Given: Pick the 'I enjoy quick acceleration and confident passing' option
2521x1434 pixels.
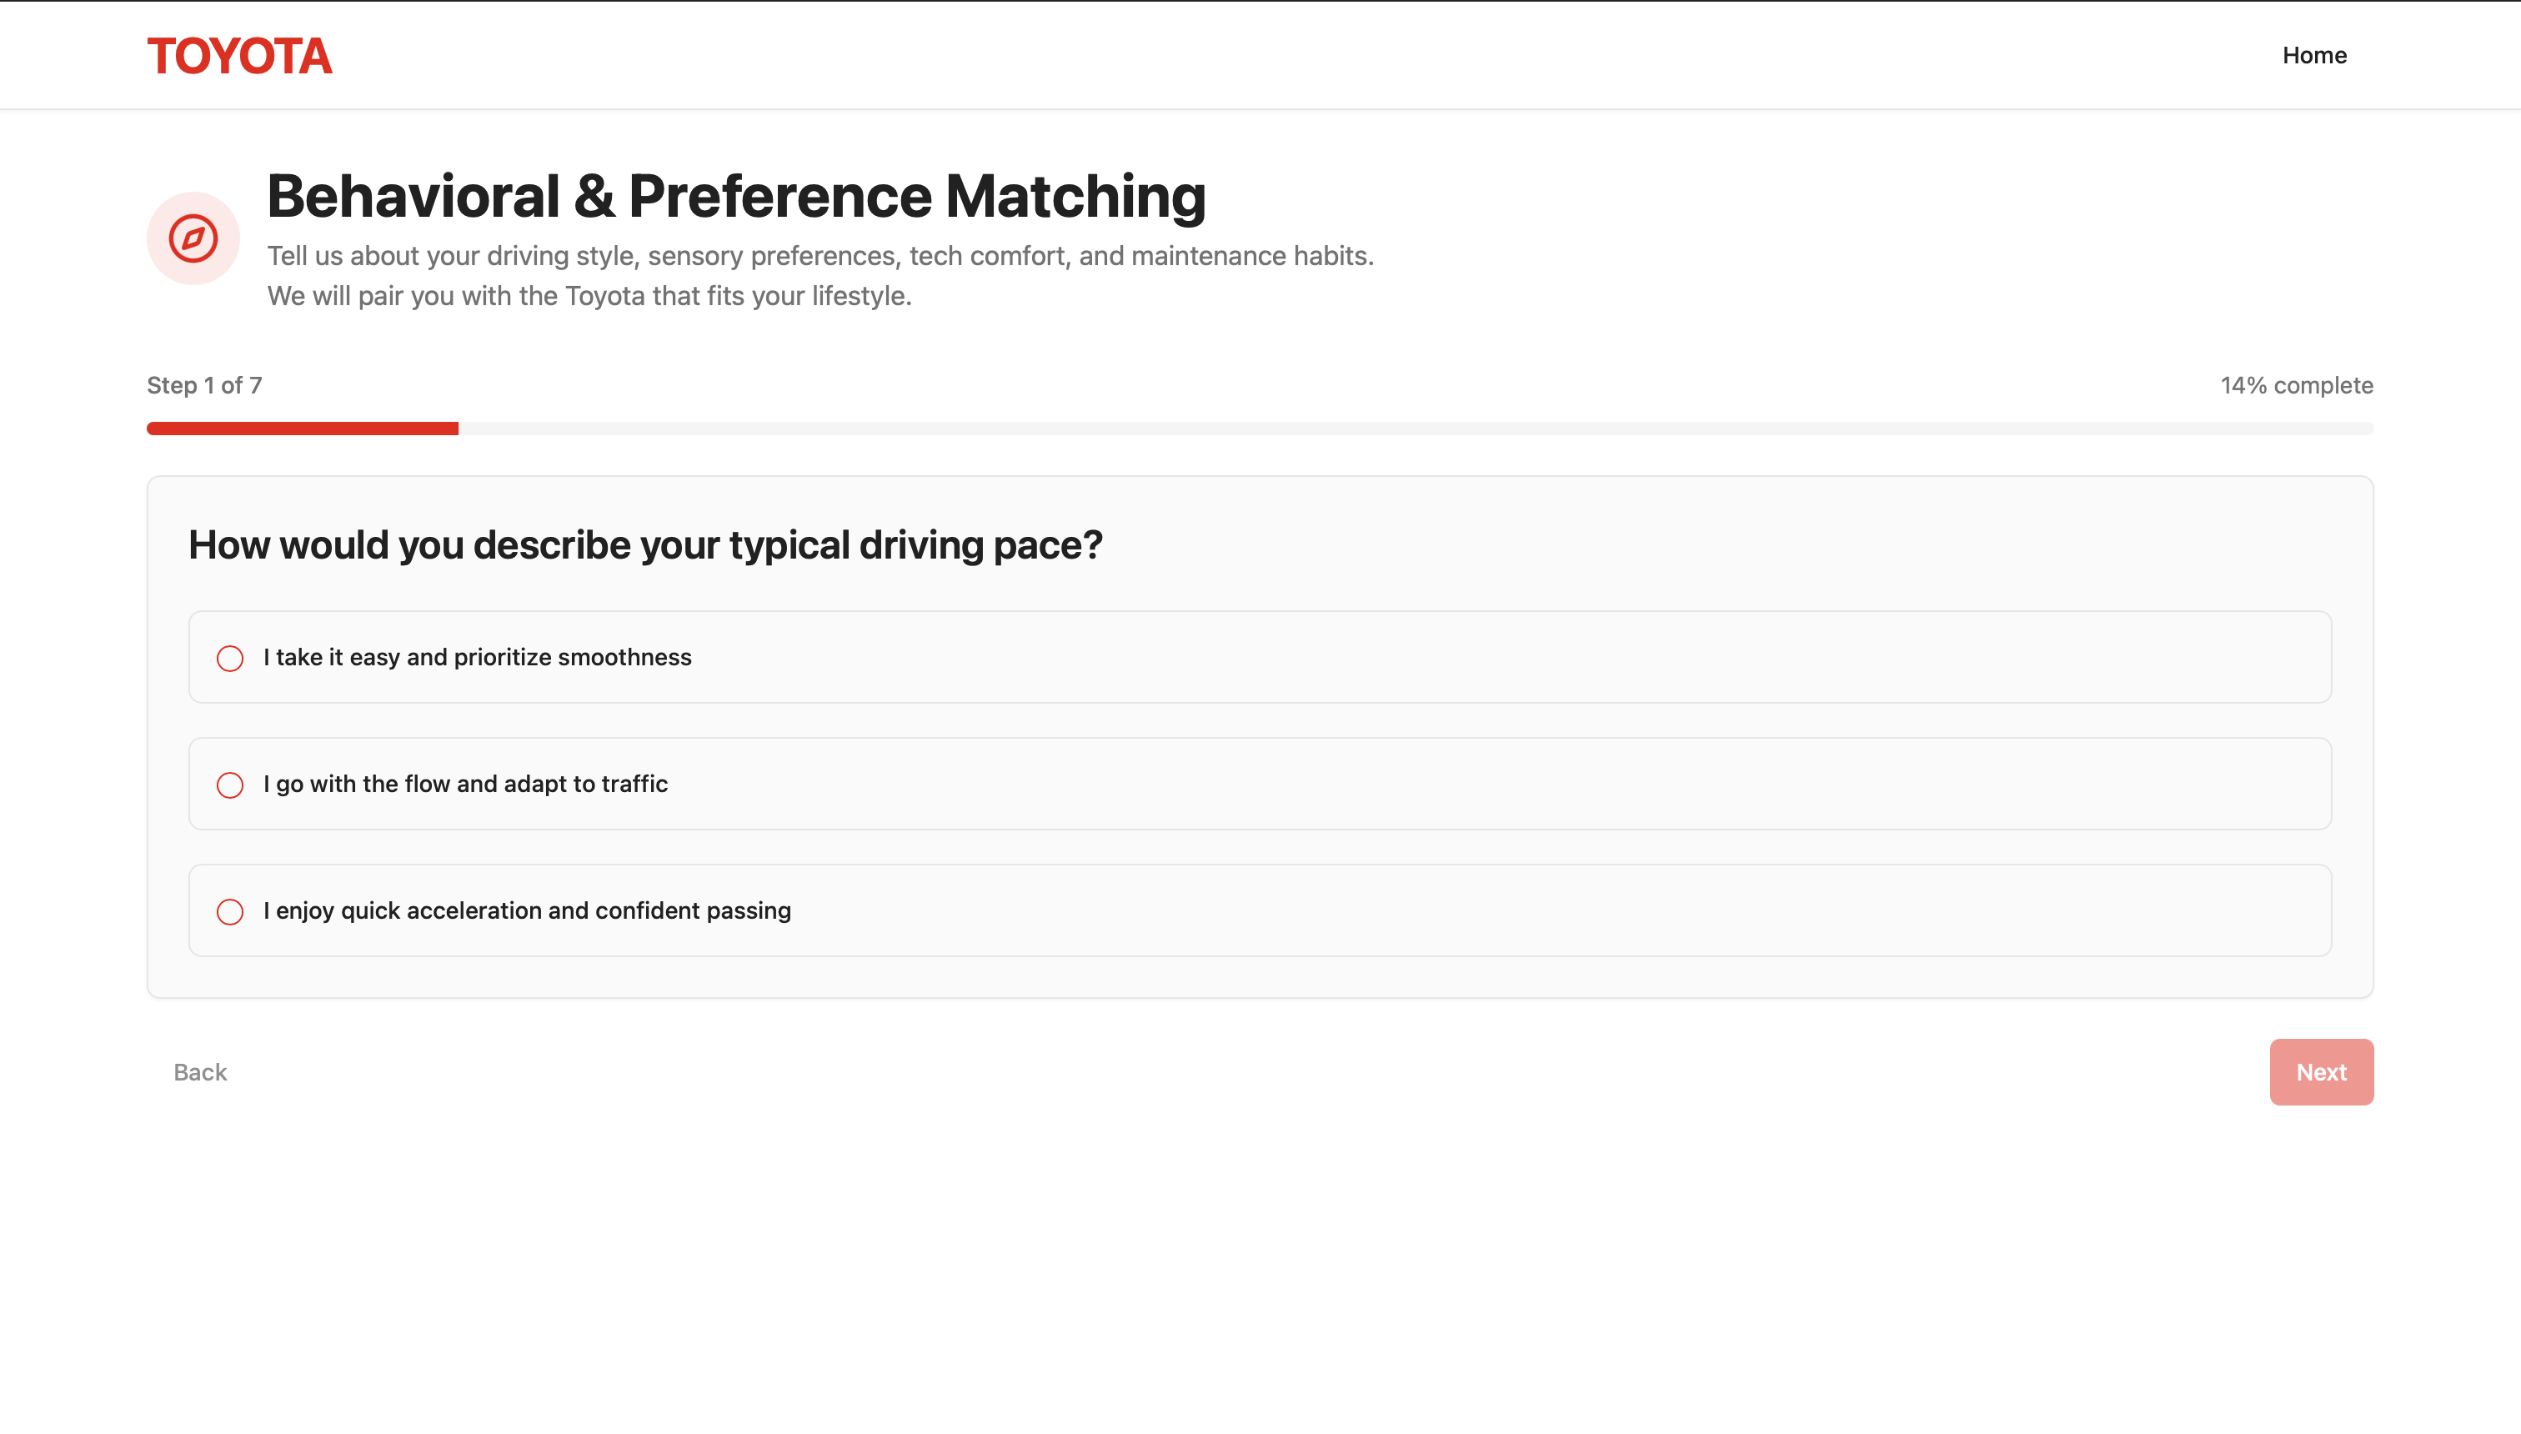Looking at the screenshot, I should coord(1260,911).
